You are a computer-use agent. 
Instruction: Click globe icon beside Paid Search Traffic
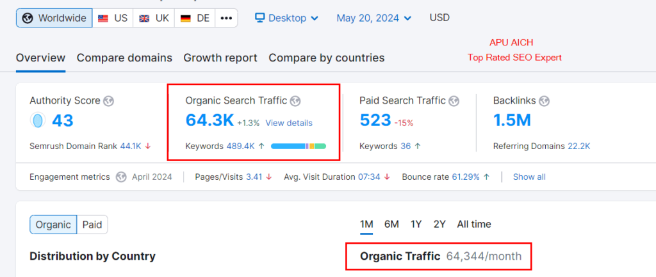(x=454, y=100)
